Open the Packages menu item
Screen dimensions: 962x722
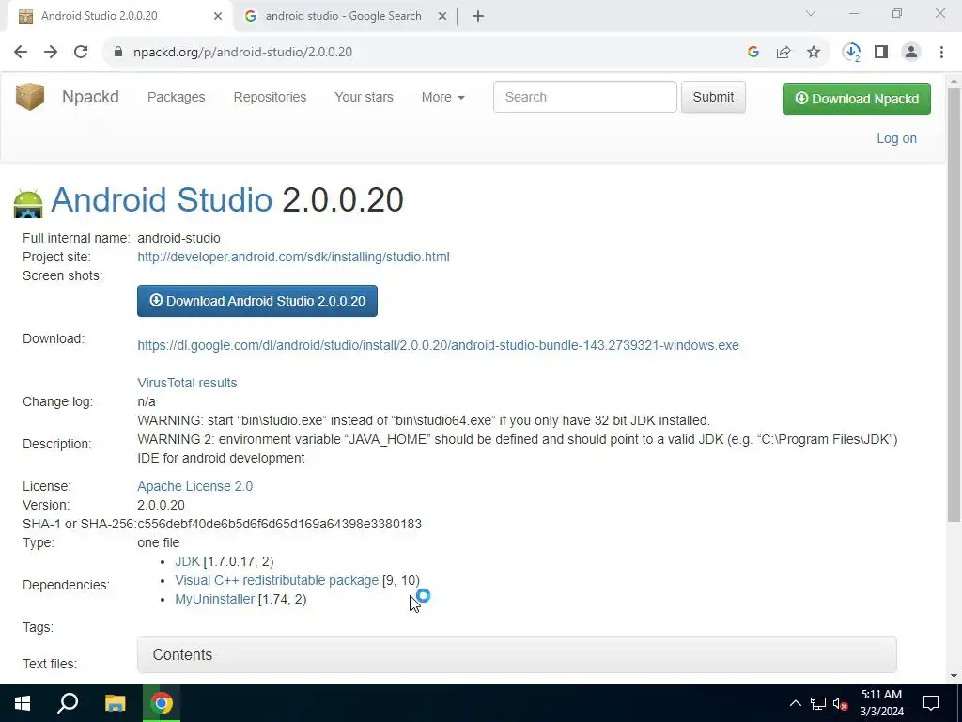(176, 97)
